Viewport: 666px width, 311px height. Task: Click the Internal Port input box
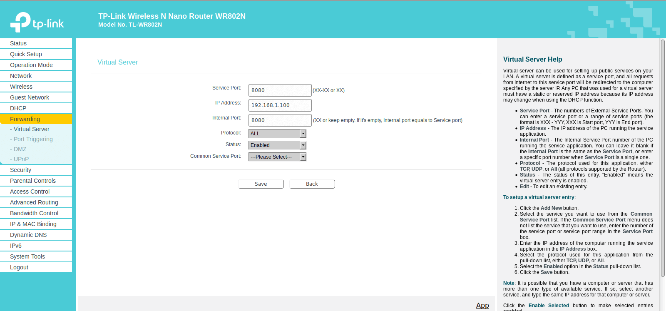(280, 120)
